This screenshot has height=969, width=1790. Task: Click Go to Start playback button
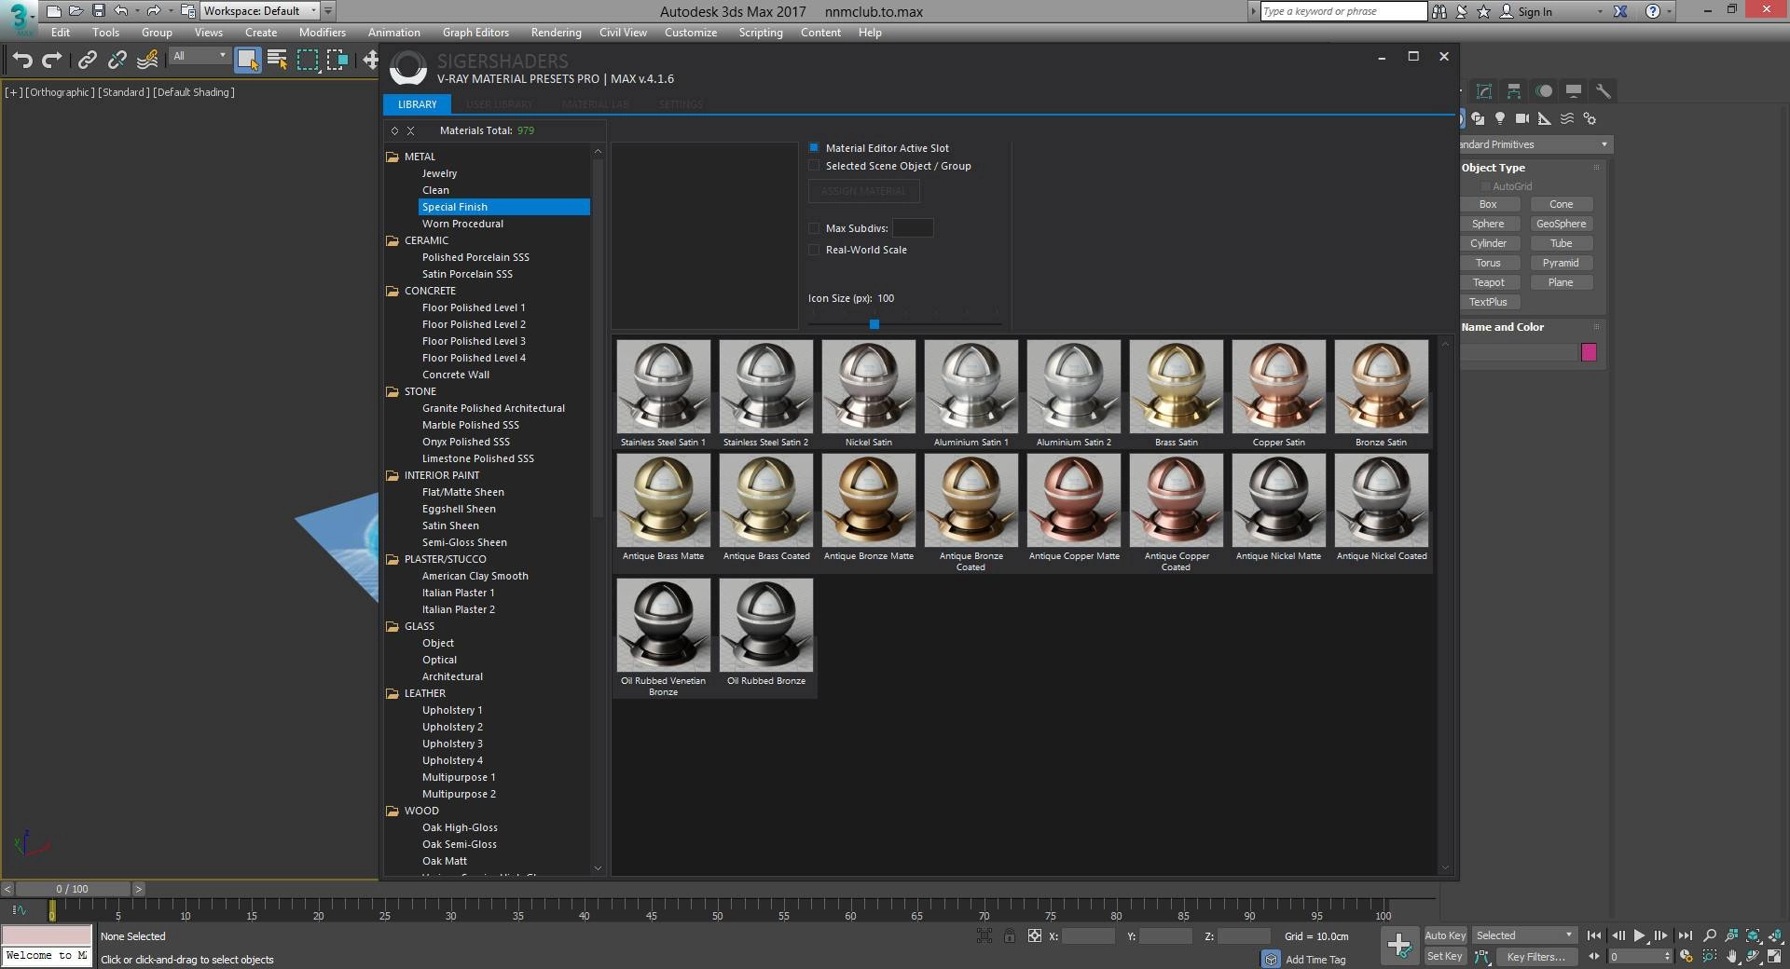1594,935
